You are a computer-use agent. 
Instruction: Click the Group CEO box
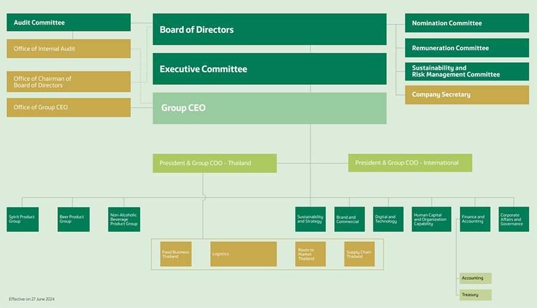click(x=269, y=109)
